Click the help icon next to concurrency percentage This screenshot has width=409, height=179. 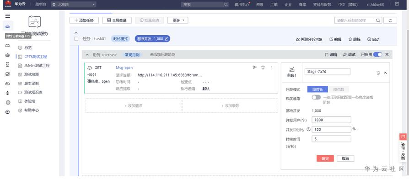click(308, 129)
